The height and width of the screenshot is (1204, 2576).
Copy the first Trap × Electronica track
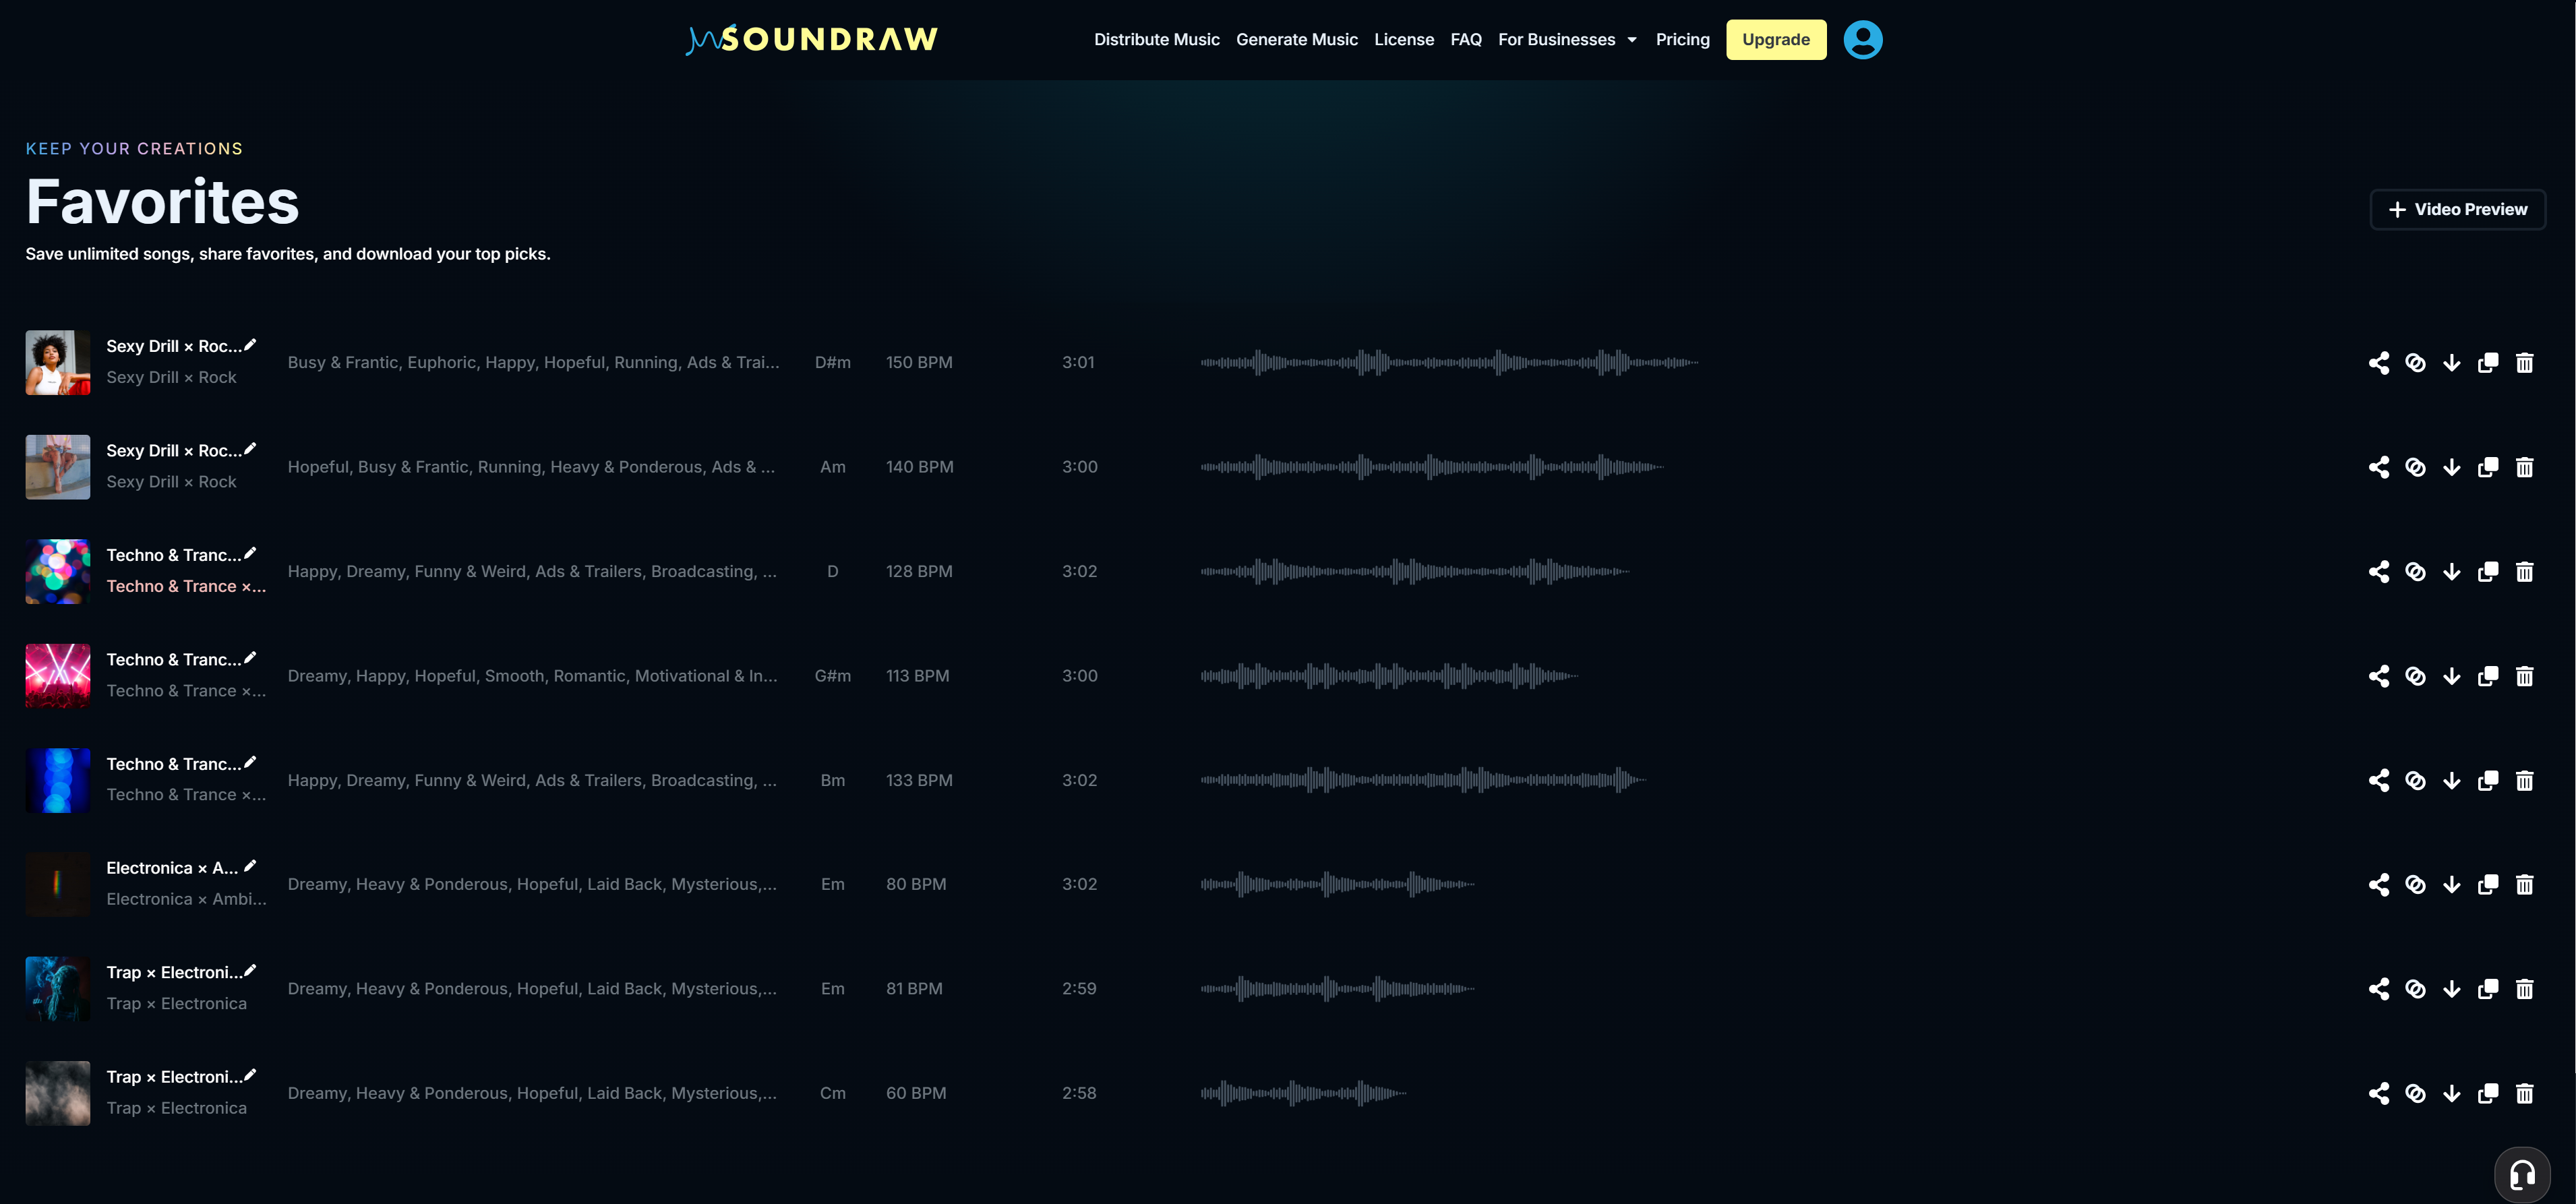[2489, 988]
